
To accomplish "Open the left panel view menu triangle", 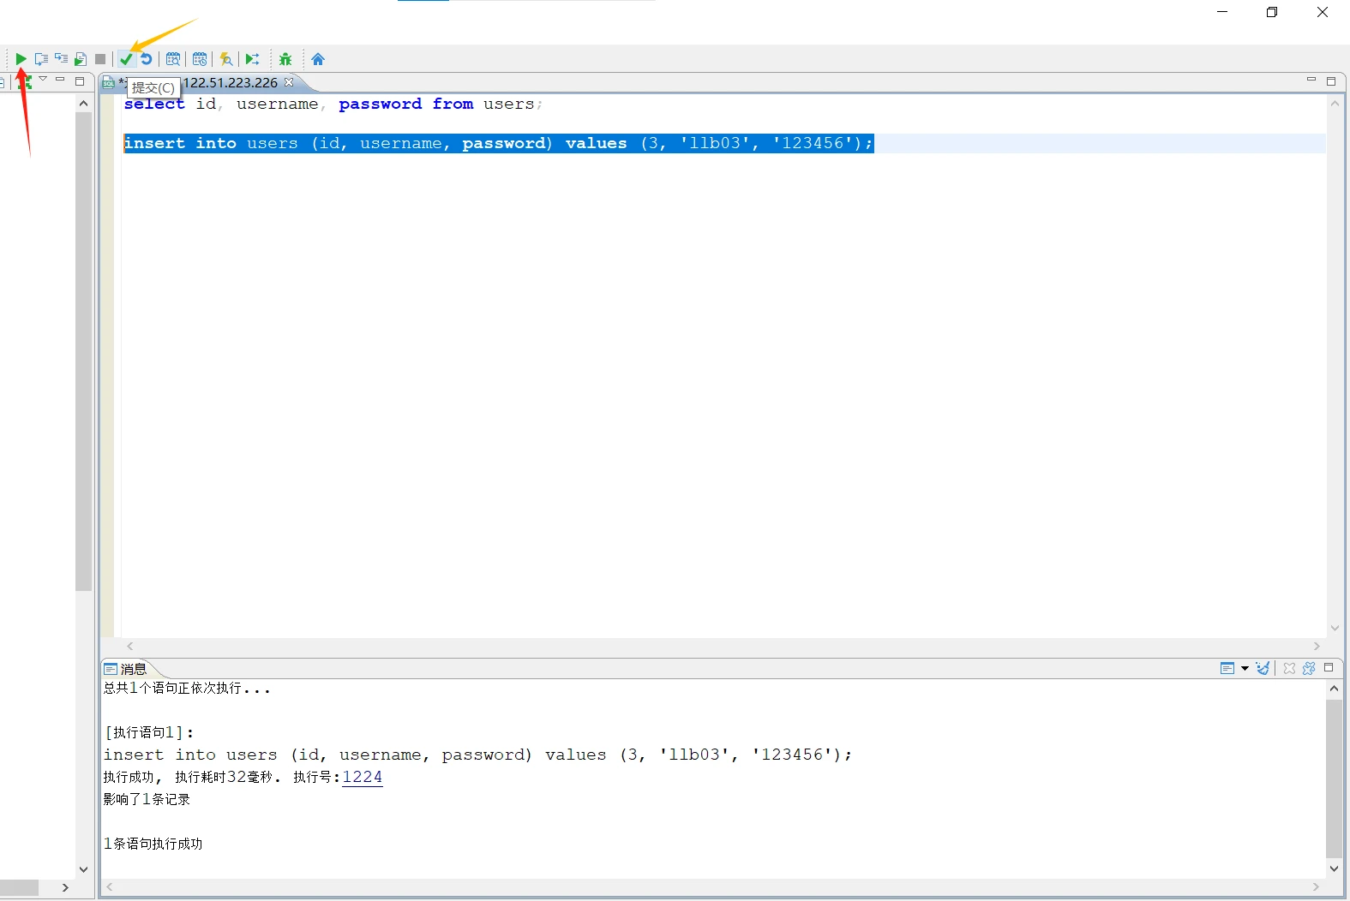I will [x=43, y=80].
